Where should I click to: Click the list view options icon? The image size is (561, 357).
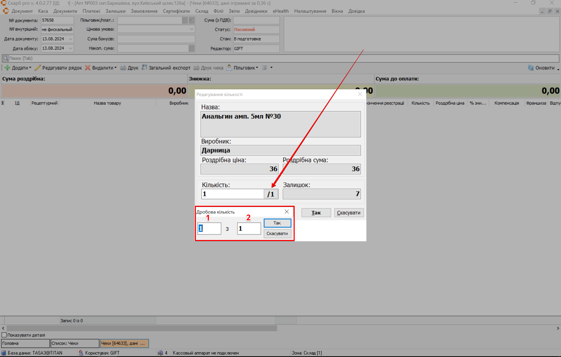[x=265, y=68]
